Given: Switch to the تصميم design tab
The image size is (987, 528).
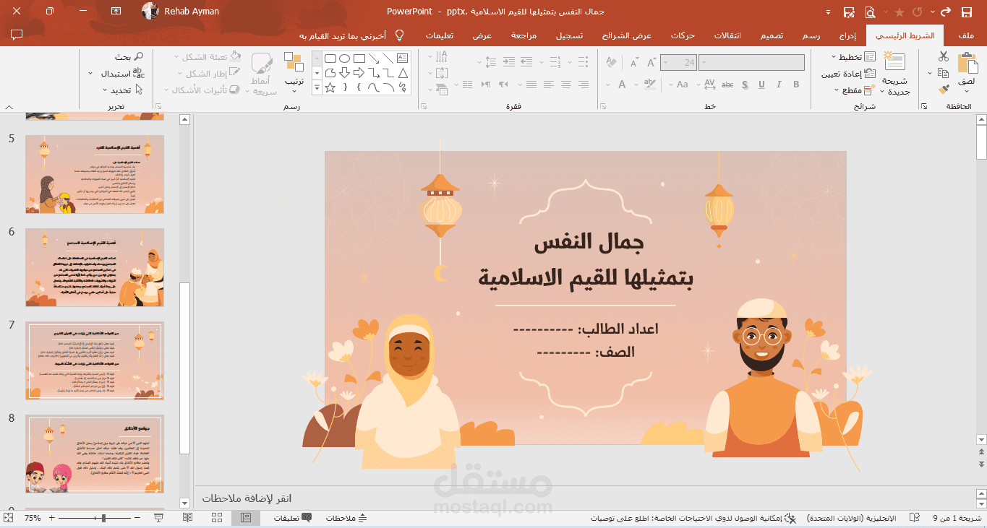Looking at the screenshot, I should pos(770,35).
